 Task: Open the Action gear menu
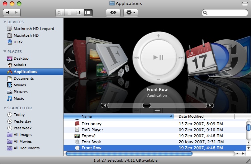(131, 13)
